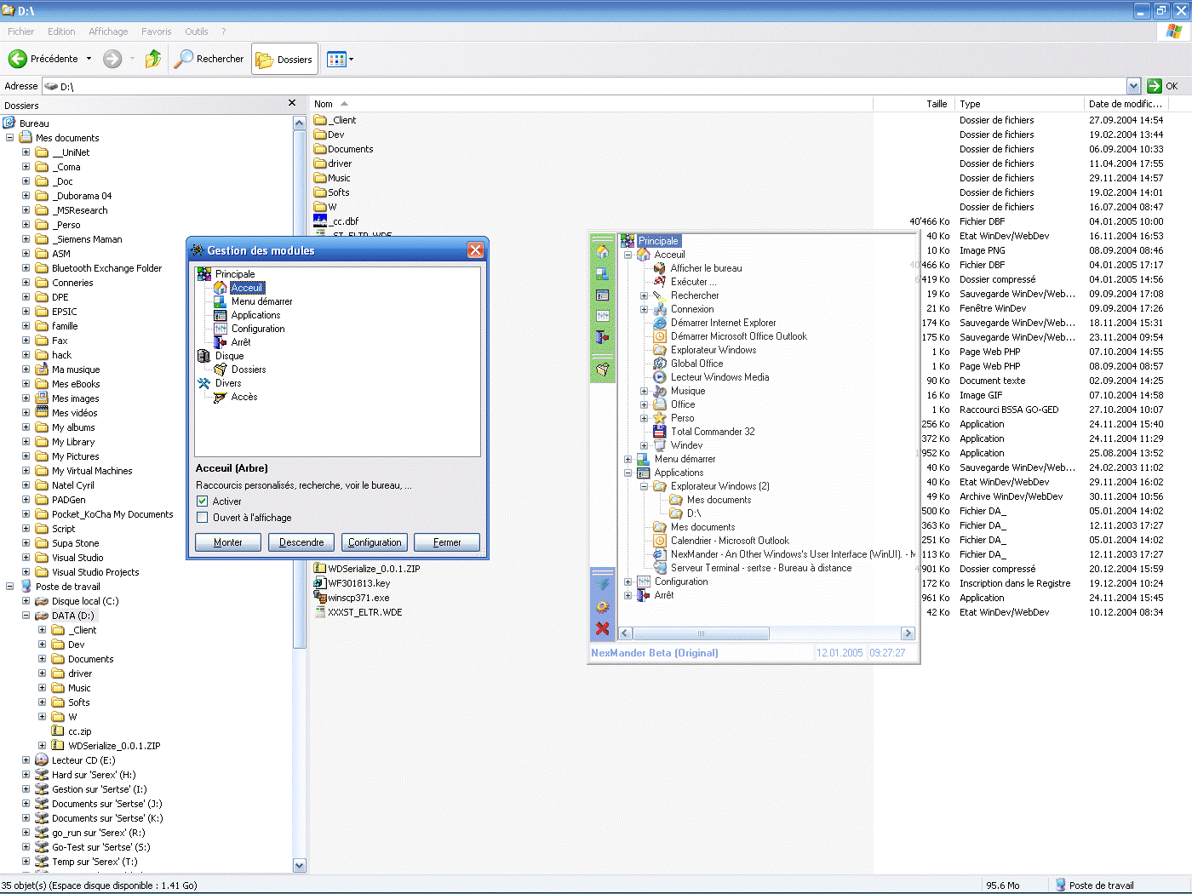Viewport: 1192px width, 894px height.
Task: Select Disque module icon in Gestion des modules
Action: pos(204,356)
